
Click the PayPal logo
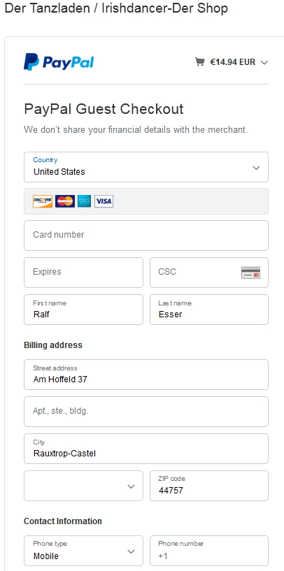pos(59,62)
